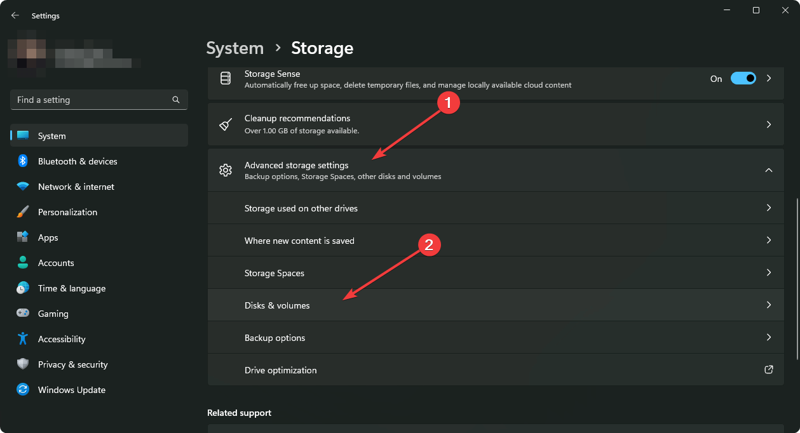Go to Network & internet
Screen dimensions: 800x433
tap(99, 187)
